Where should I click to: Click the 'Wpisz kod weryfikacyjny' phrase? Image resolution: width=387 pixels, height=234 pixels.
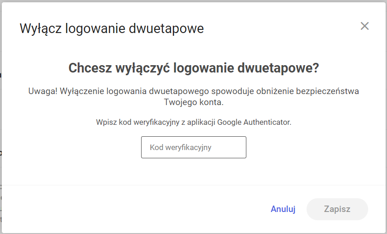[x=138, y=122]
